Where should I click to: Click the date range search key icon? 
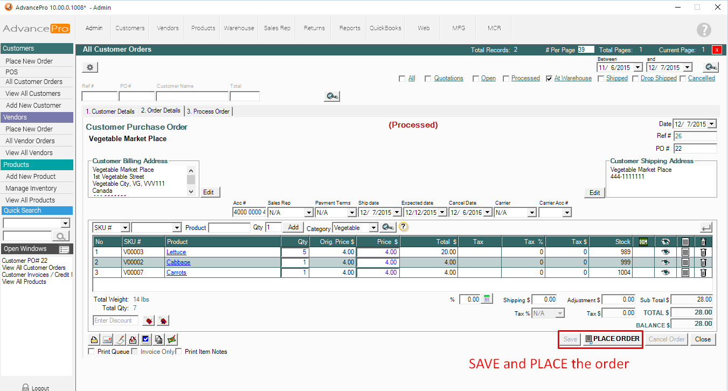click(711, 67)
